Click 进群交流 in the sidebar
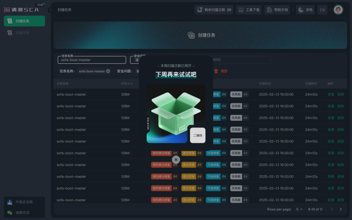 tap(22, 213)
